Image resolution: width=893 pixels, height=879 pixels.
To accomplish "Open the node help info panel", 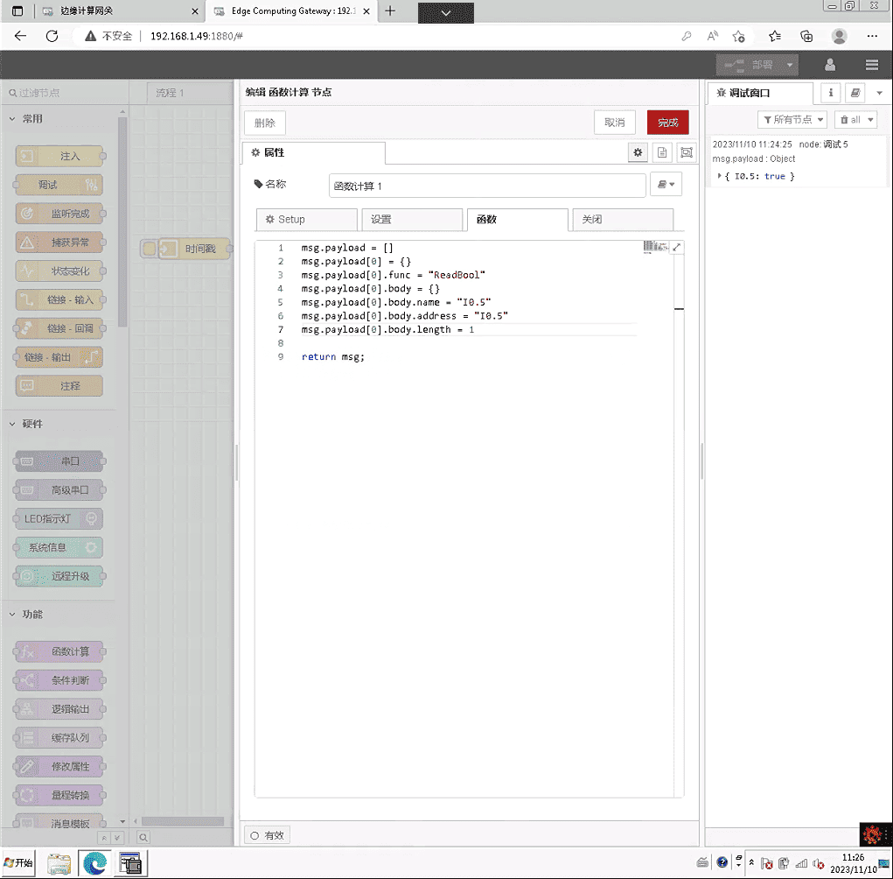I will point(829,92).
